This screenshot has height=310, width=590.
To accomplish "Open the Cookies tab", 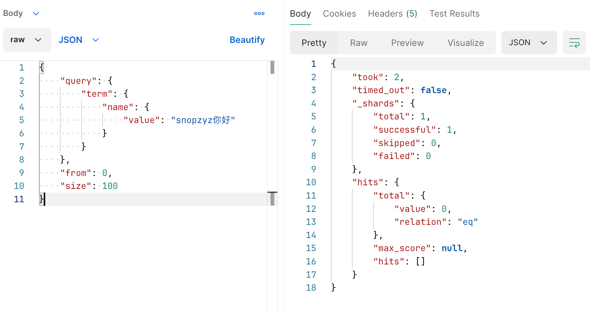I will (339, 14).
